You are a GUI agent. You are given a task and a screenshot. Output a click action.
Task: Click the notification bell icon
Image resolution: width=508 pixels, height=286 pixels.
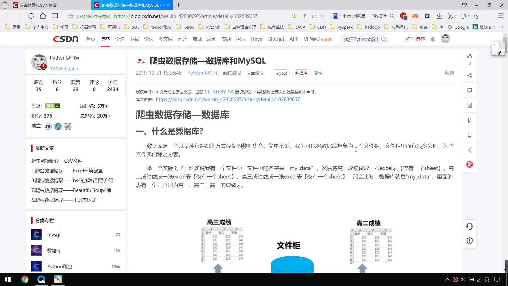[x=433, y=39]
